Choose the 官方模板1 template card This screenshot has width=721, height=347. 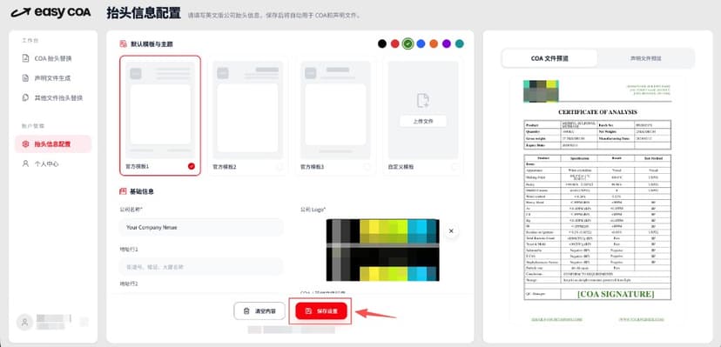pyautogui.click(x=160, y=116)
